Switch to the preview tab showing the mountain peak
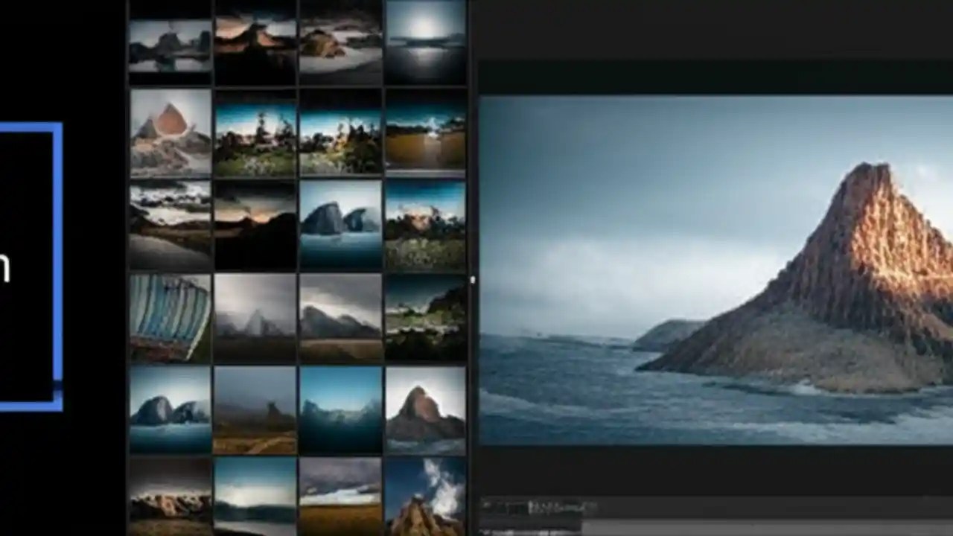Viewport: 953px width, 536px height. (715, 268)
